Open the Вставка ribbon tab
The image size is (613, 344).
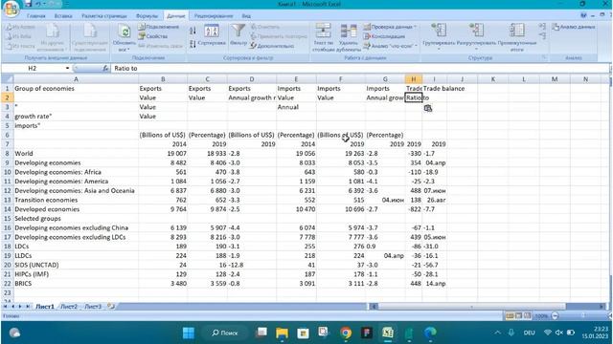click(63, 16)
